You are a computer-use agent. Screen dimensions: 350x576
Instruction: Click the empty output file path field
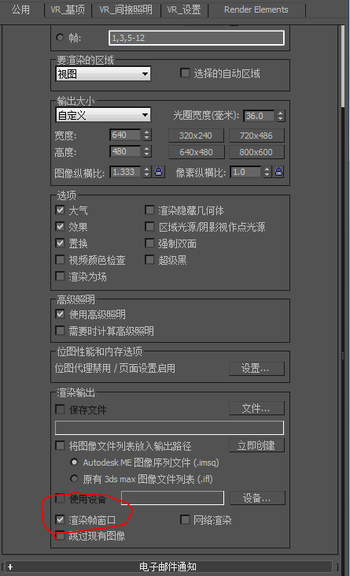(x=169, y=428)
